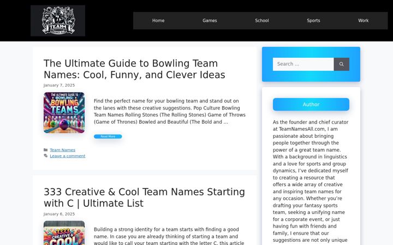Open the Work navigation item
This screenshot has width=393, height=245.
tap(364, 21)
